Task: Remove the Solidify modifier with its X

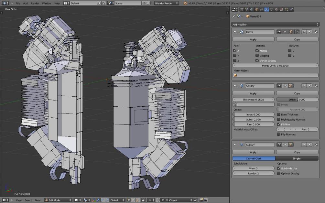Action: point(316,86)
